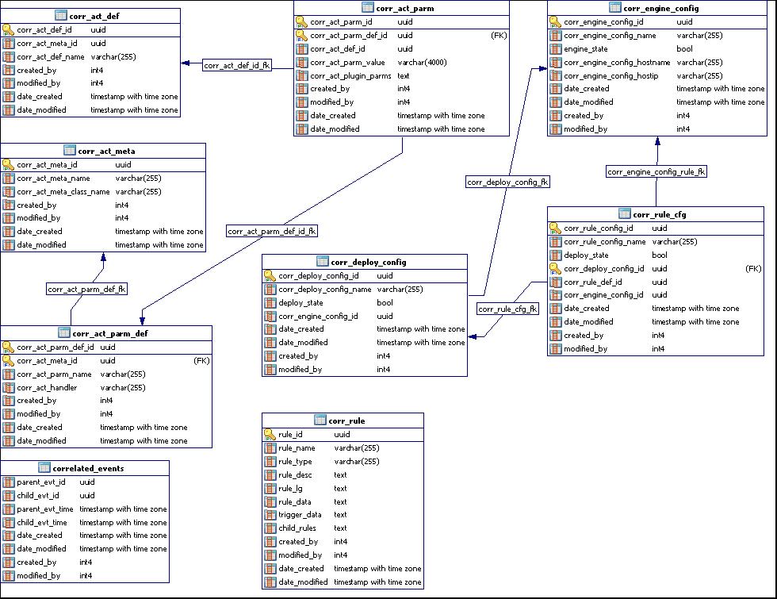Click the column icon beside engine_state
The width and height of the screenshot is (777, 599).
coord(555,49)
